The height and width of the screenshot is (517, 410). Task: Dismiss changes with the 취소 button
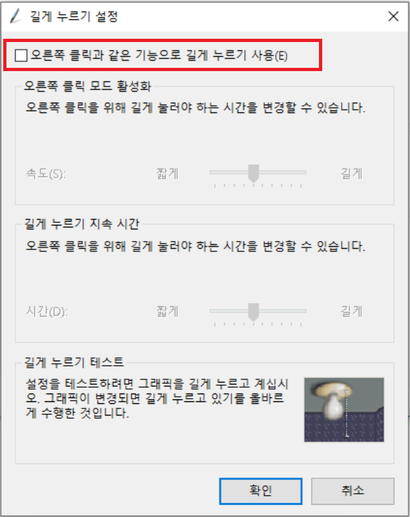click(x=353, y=491)
